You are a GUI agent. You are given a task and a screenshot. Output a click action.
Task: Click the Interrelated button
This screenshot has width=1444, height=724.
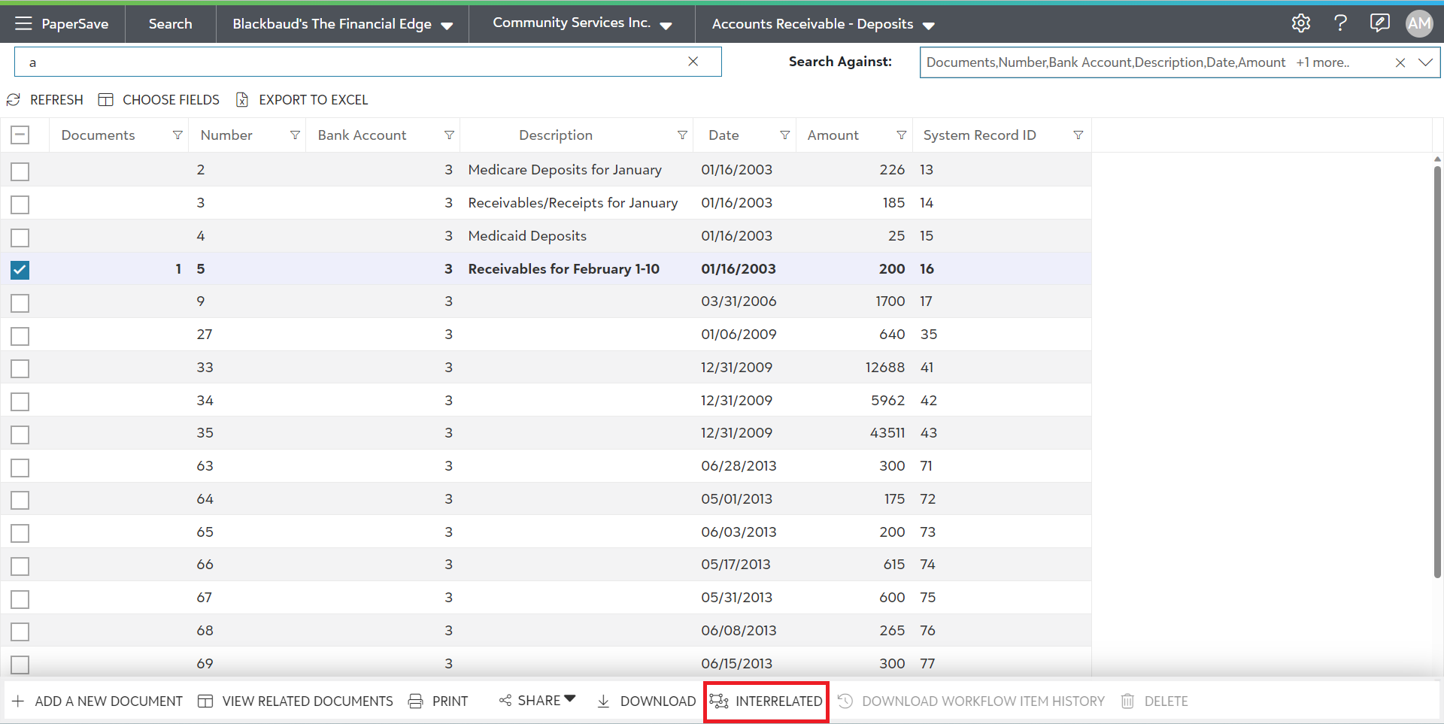(x=766, y=701)
